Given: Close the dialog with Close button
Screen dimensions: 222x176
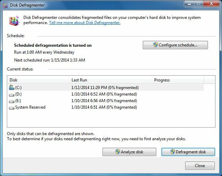Looking at the screenshot, I should (200, 166).
